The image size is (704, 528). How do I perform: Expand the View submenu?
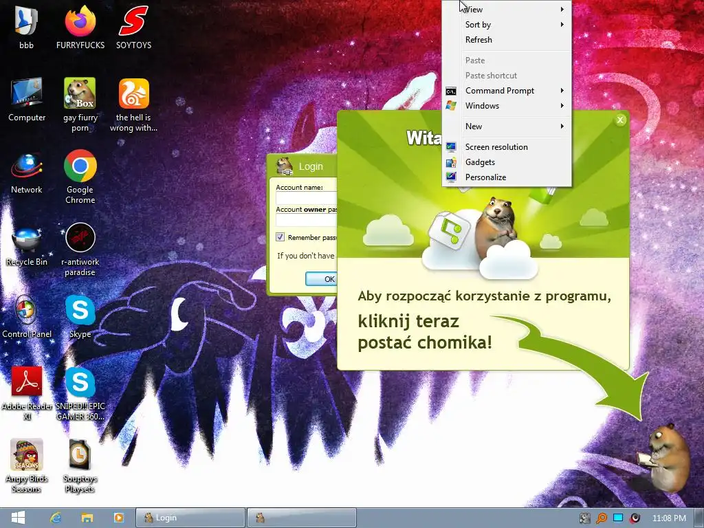[x=507, y=10]
